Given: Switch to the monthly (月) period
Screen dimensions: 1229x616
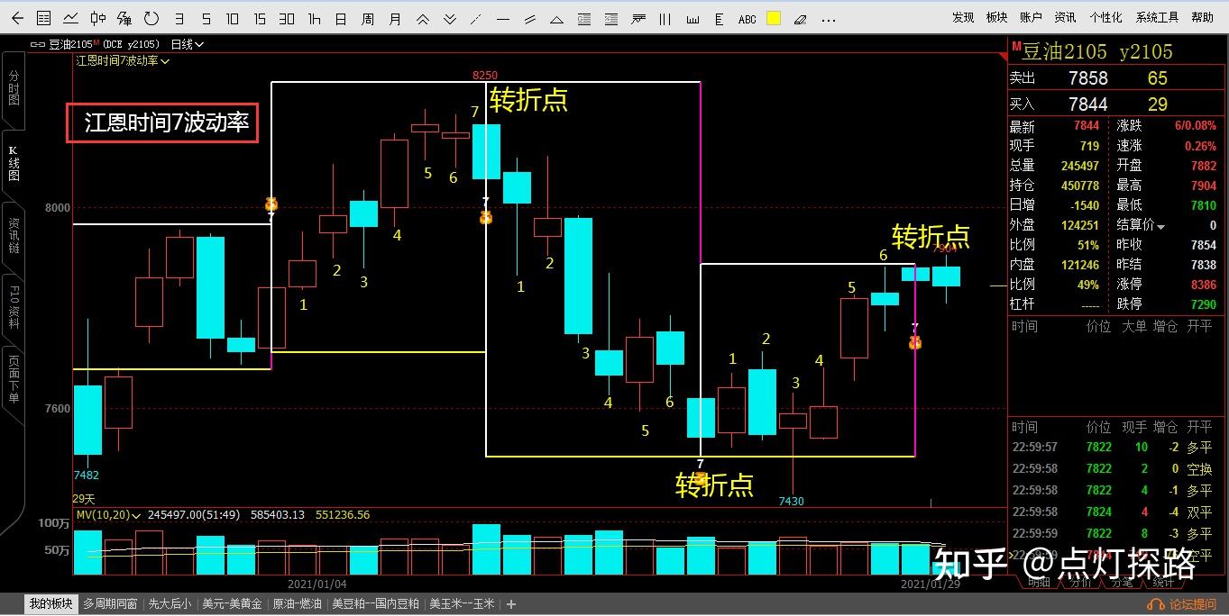Looking at the screenshot, I should pos(395,18).
